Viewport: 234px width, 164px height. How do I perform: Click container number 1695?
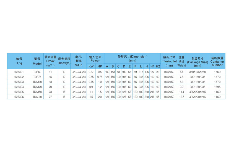click(217, 87)
